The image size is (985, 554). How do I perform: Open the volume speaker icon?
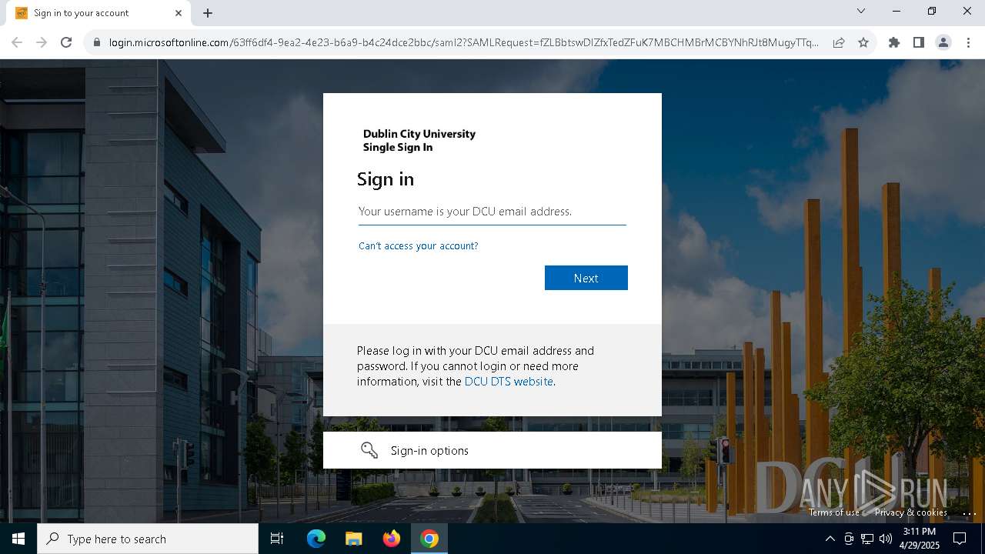pos(885,539)
